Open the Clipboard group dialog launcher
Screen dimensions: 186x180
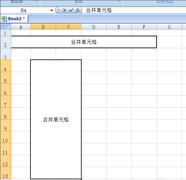point(36,1)
